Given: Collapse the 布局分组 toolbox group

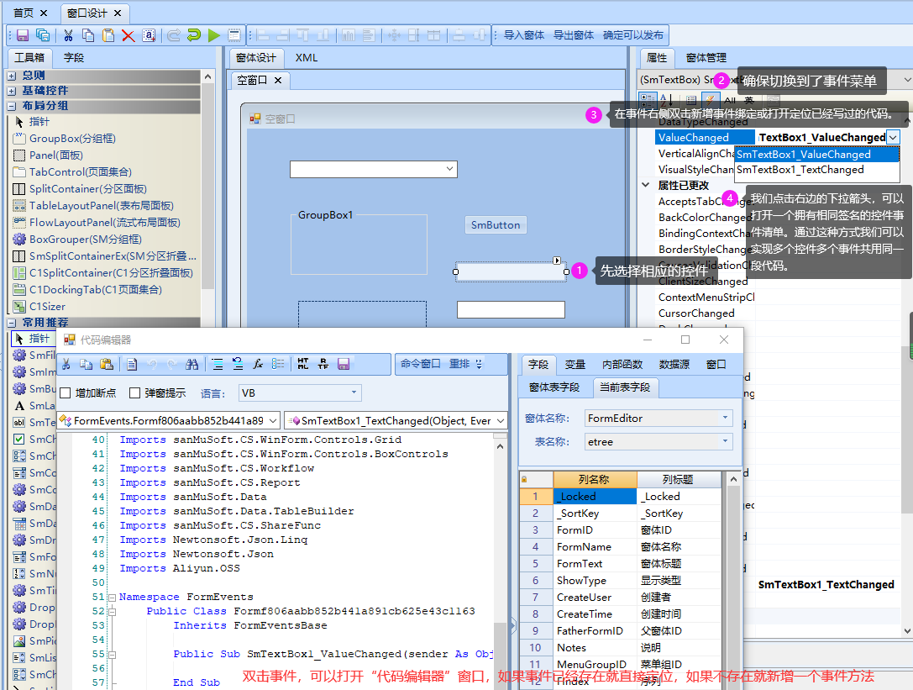Looking at the screenshot, I should 12,106.
